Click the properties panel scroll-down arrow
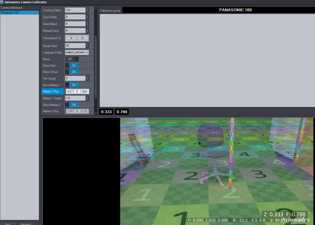 tap(96, 113)
